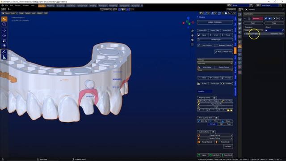Expand the Square Cutting plus button
Screen dimensions: 286x161
(x=231, y=138)
